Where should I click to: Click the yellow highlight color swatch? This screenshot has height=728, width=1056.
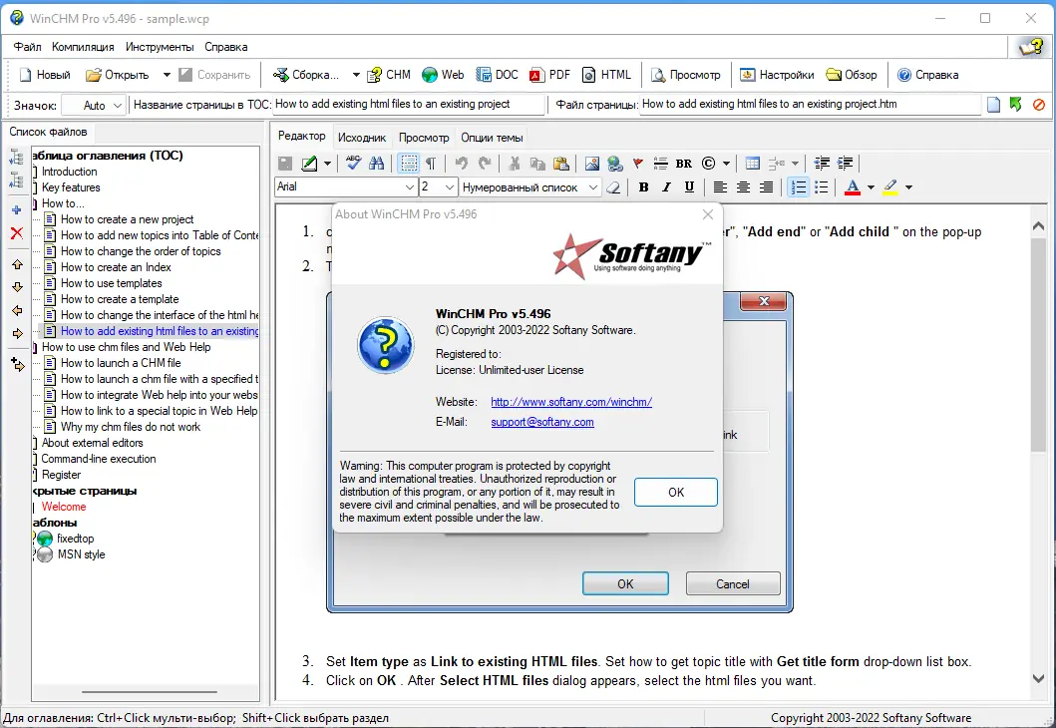890,187
